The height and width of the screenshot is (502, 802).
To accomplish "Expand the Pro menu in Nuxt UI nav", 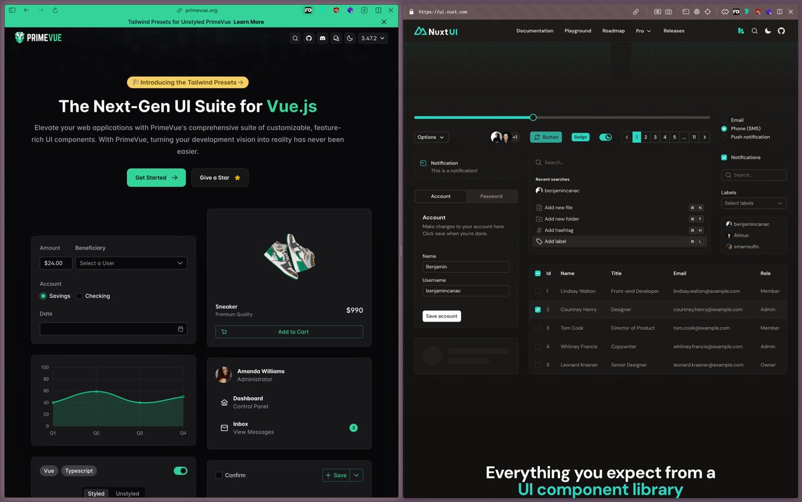I will 643,31.
